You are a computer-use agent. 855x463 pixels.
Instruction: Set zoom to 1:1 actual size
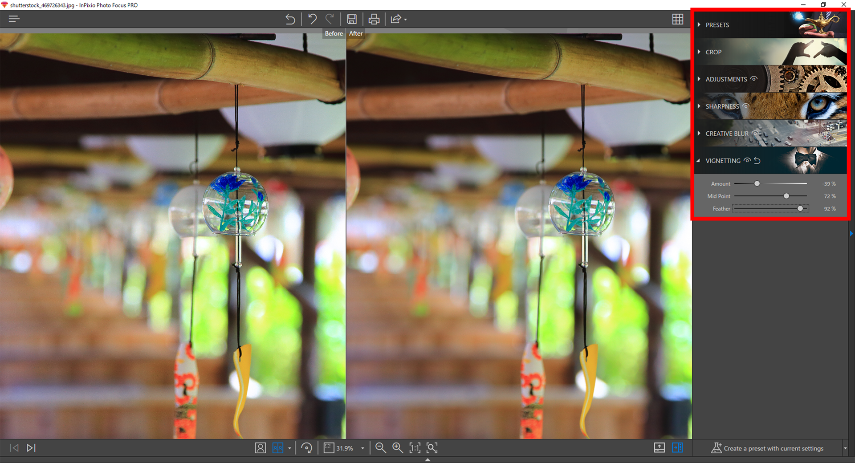click(415, 448)
